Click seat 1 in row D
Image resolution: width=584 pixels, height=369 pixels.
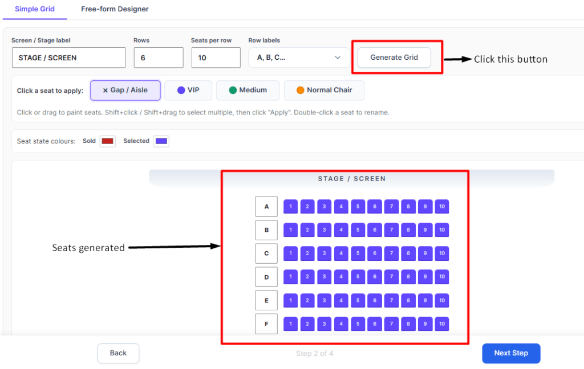(x=290, y=277)
